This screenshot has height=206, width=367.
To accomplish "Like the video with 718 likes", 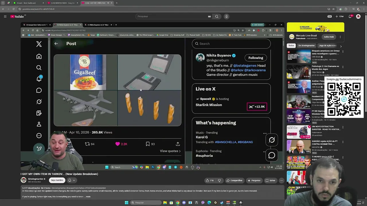I will tap(210, 181).
